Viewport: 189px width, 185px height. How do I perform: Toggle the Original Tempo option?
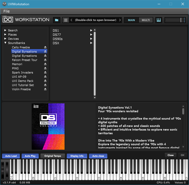tap(53, 156)
